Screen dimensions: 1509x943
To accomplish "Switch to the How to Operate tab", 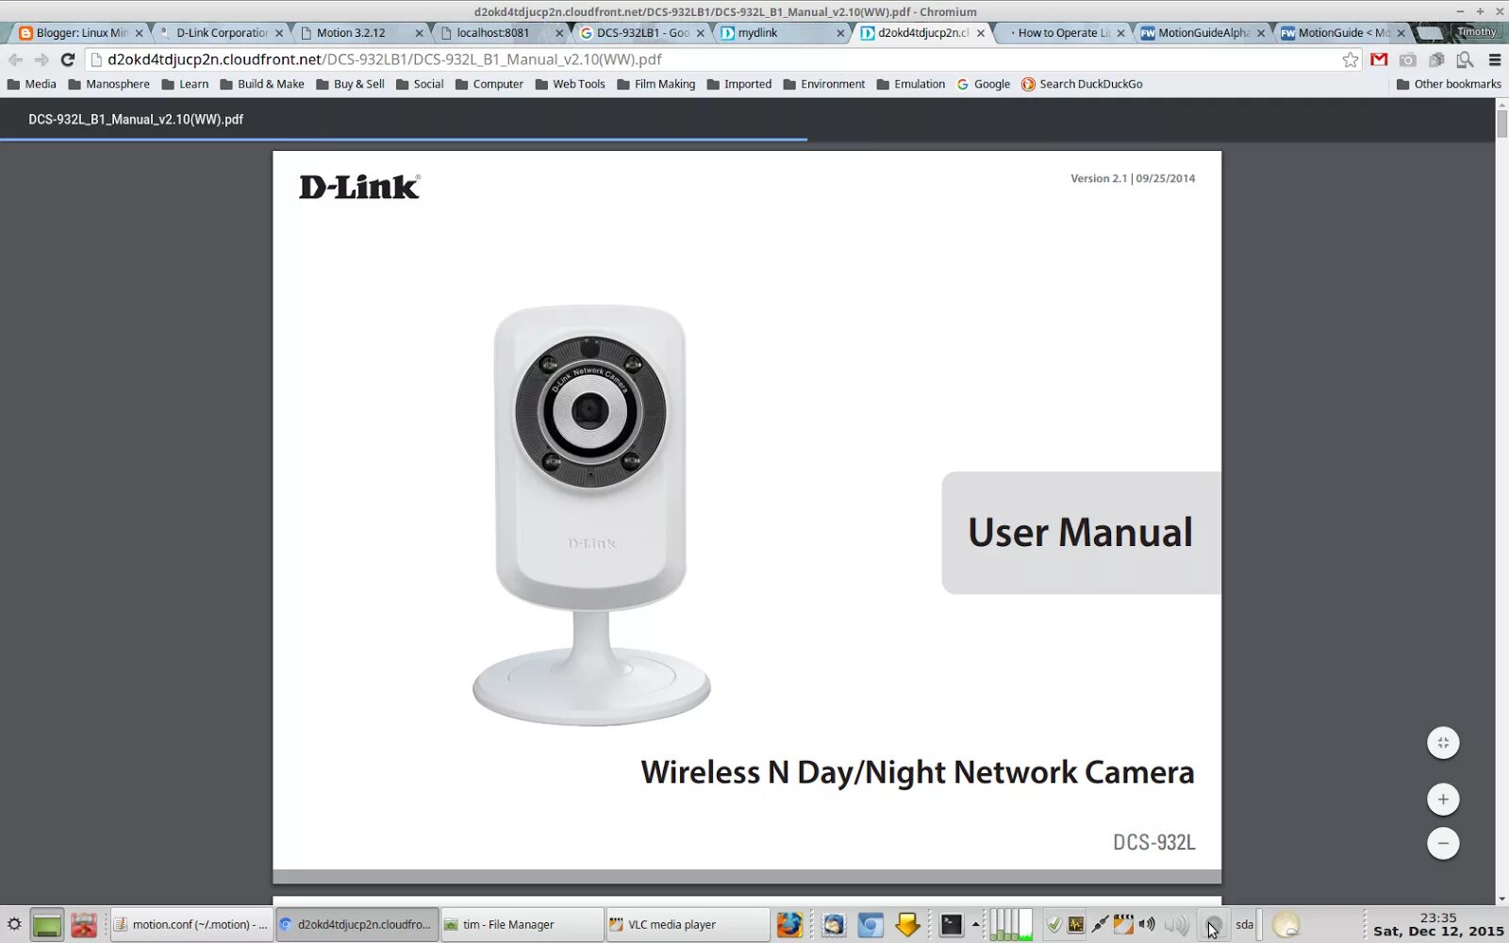I will [1062, 33].
